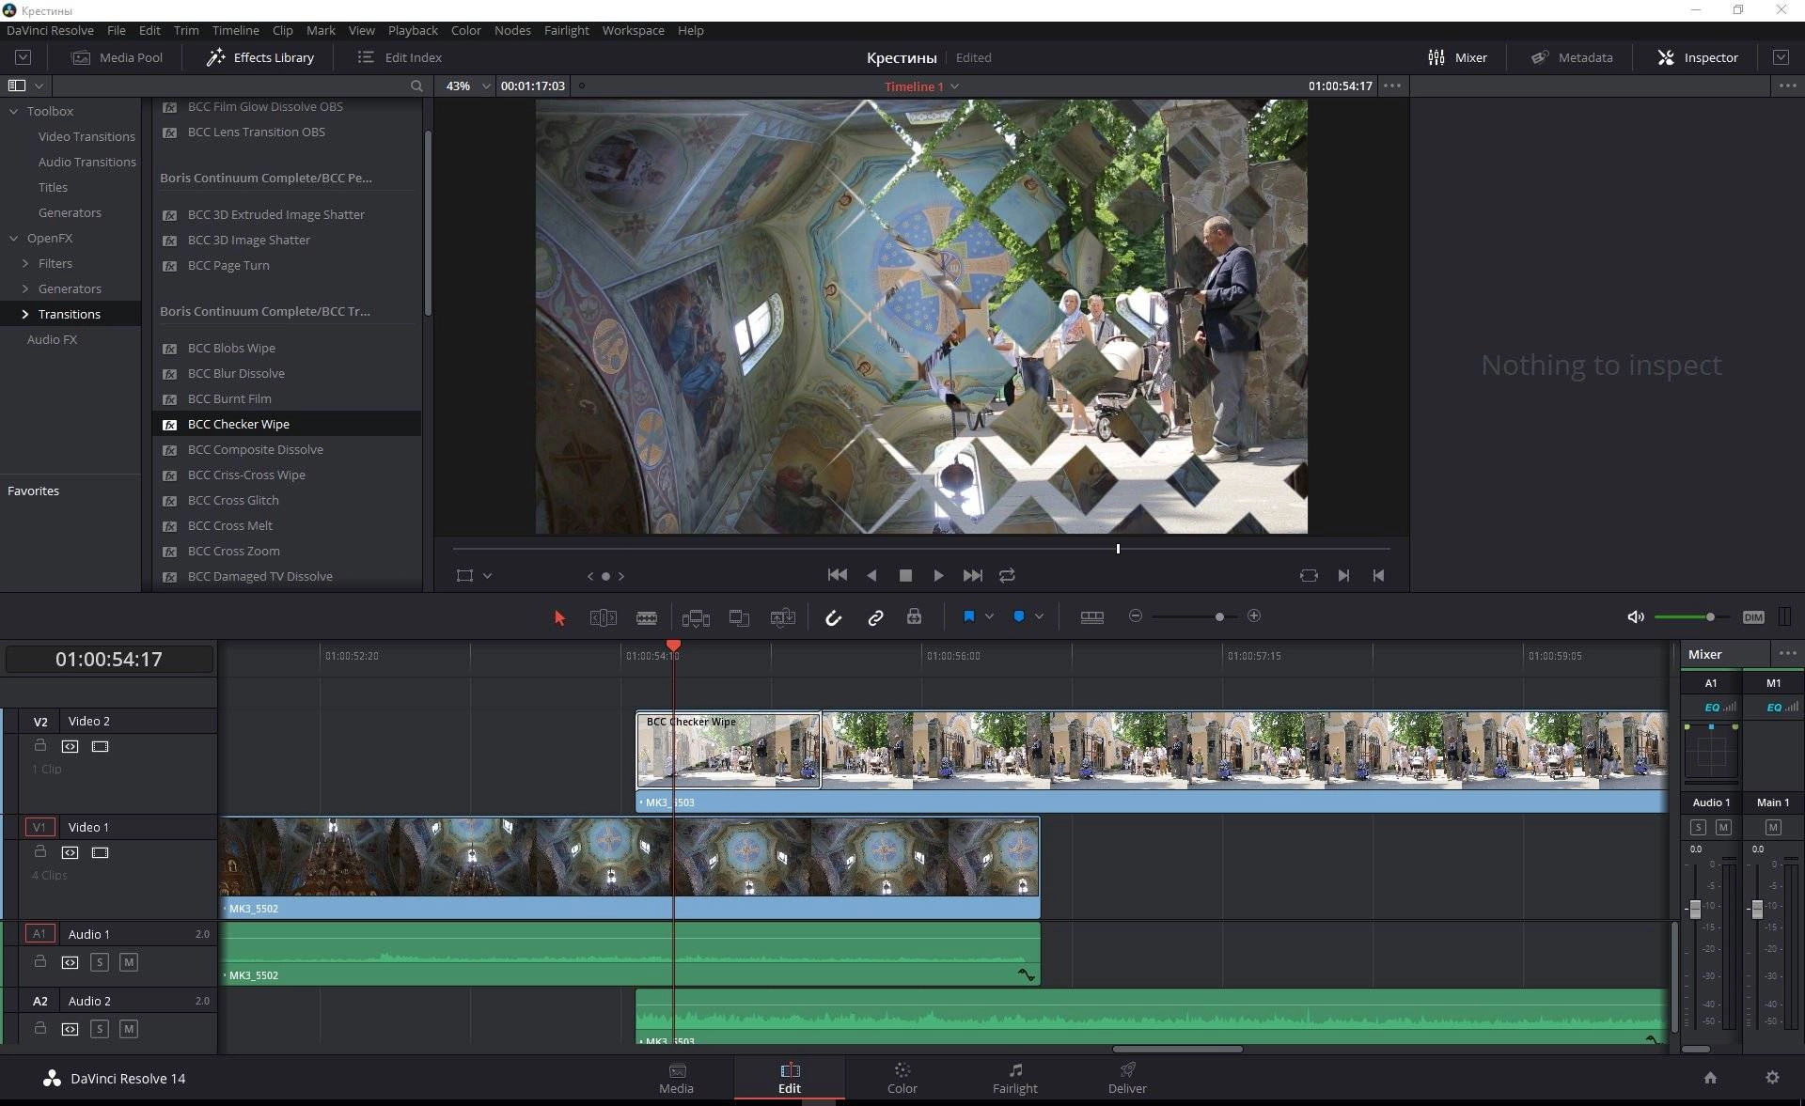Open the Edit Index panel

point(400,57)
